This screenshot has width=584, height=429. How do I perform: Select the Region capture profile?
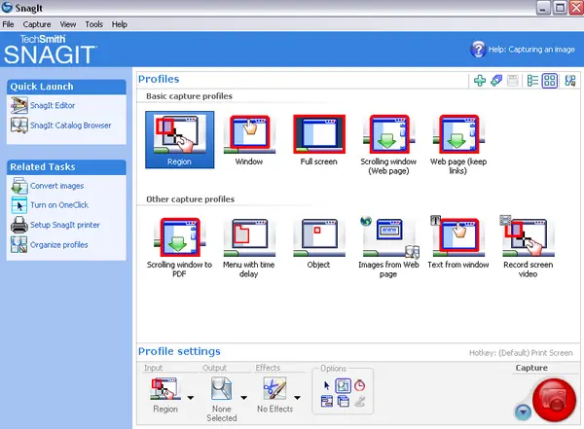pos(179,140)
